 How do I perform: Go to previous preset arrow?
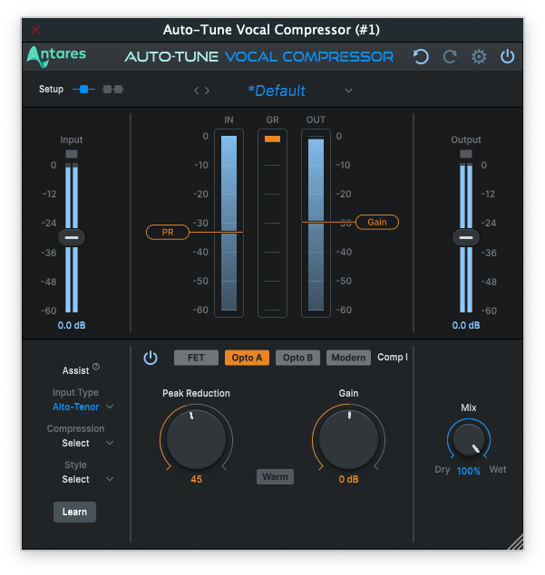(x=197, y=91)
